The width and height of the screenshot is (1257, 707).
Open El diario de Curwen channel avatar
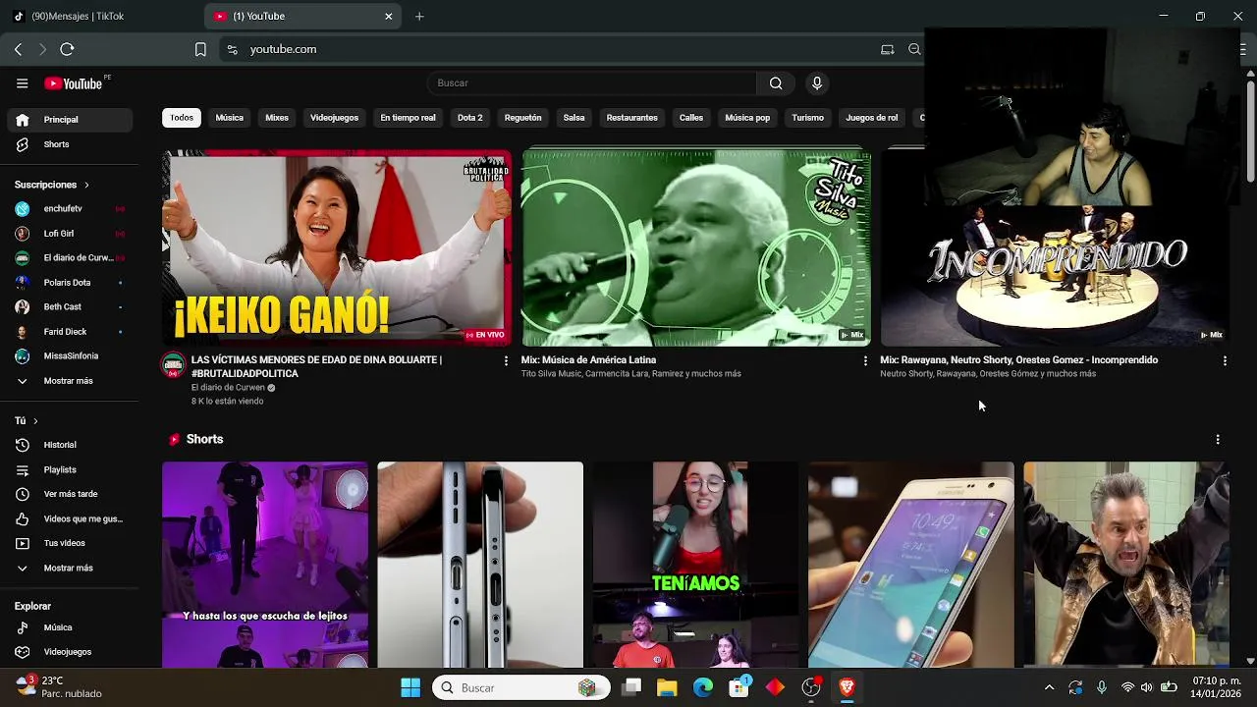pyautogui.click(x=173, y=365)
